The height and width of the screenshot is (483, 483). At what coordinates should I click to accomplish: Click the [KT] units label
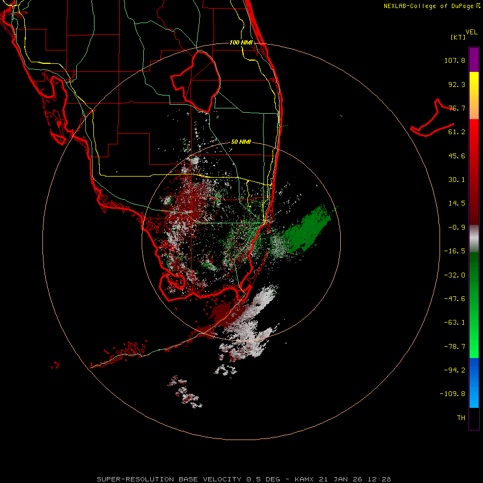[x=458, y=37]
